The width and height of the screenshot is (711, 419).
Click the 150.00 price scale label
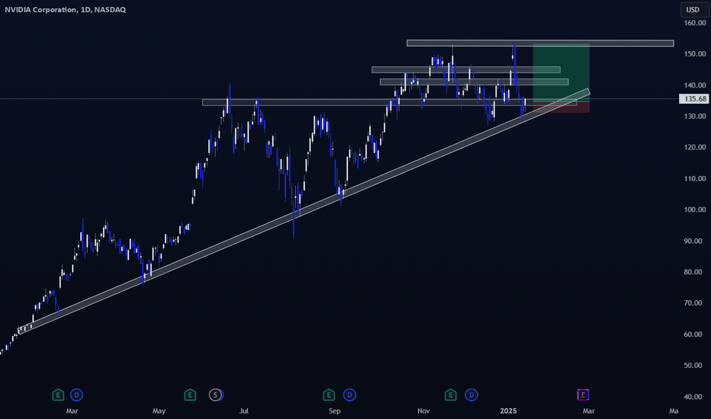(695, 54)
